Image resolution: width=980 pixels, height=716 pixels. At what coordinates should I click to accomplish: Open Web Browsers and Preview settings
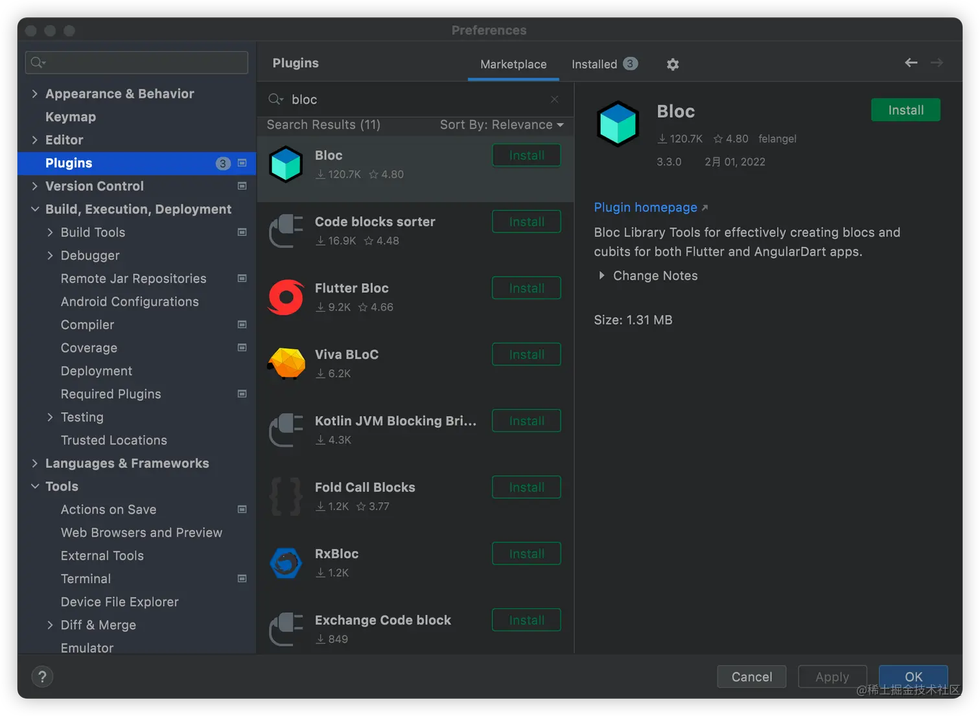coord(141,533)
